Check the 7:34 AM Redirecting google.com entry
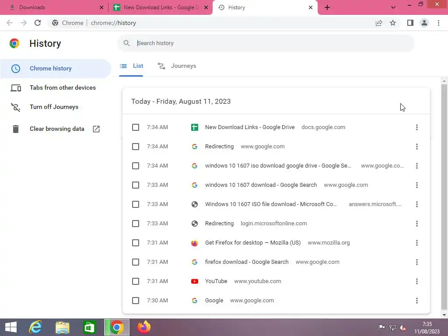Viewport: 448px width, 336px height. click(136, 147)
